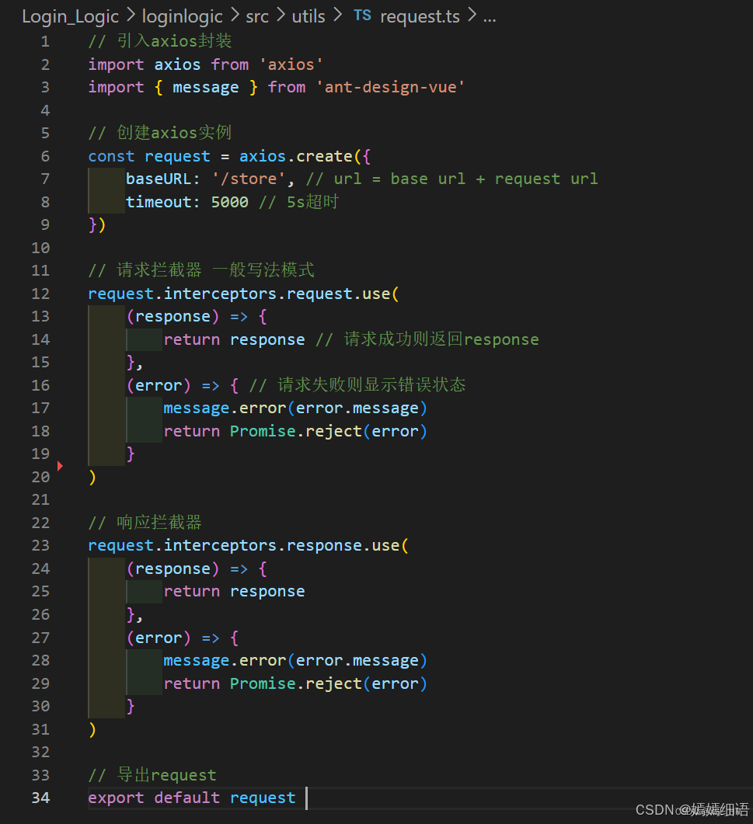Select line number 1 in gutter

(45, 41)
